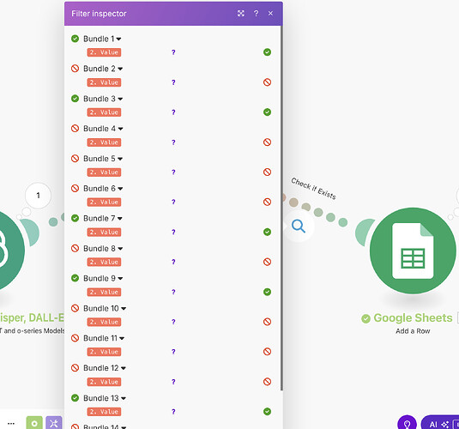Click the operator question mark in Bundle 7 row
Viewport: 459px width, 429px height.
(x=173, y=232)
